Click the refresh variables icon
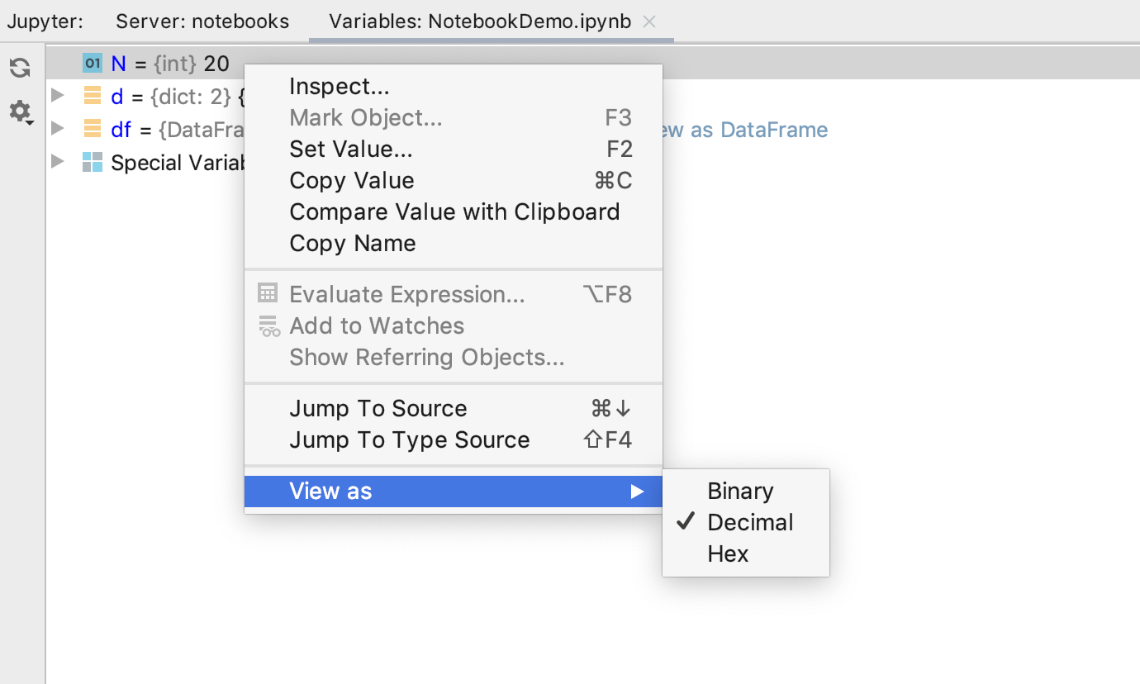Image resolution: width=1140 pixels, height=684 pixels. (x=20, y=69)
